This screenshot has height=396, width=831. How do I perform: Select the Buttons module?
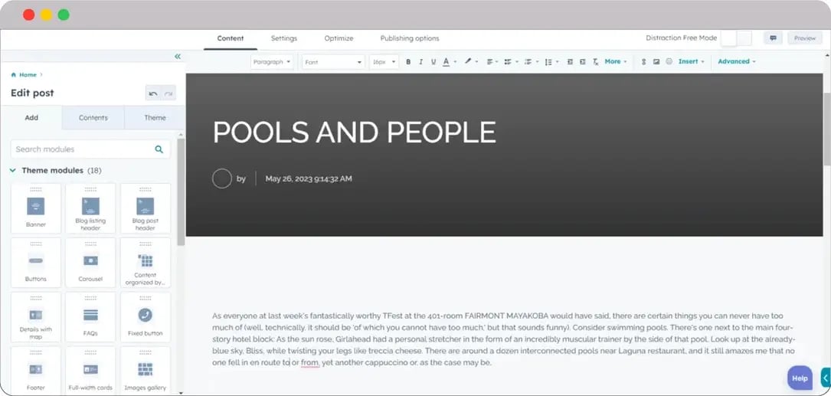36,263
